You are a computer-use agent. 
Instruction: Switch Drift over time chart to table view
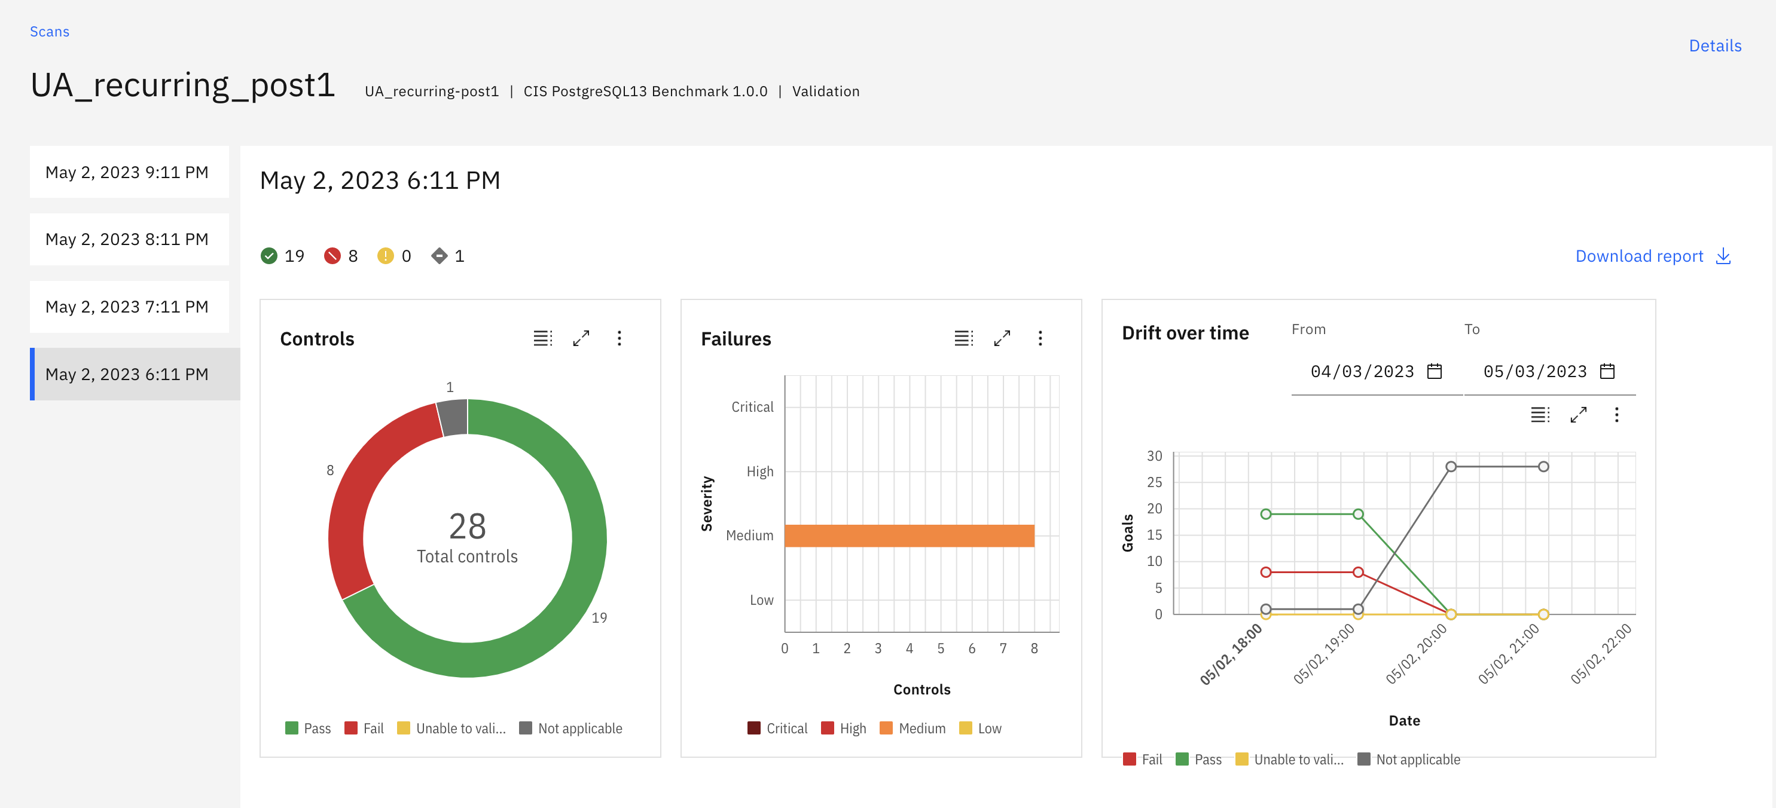[x=1540, y=415]
